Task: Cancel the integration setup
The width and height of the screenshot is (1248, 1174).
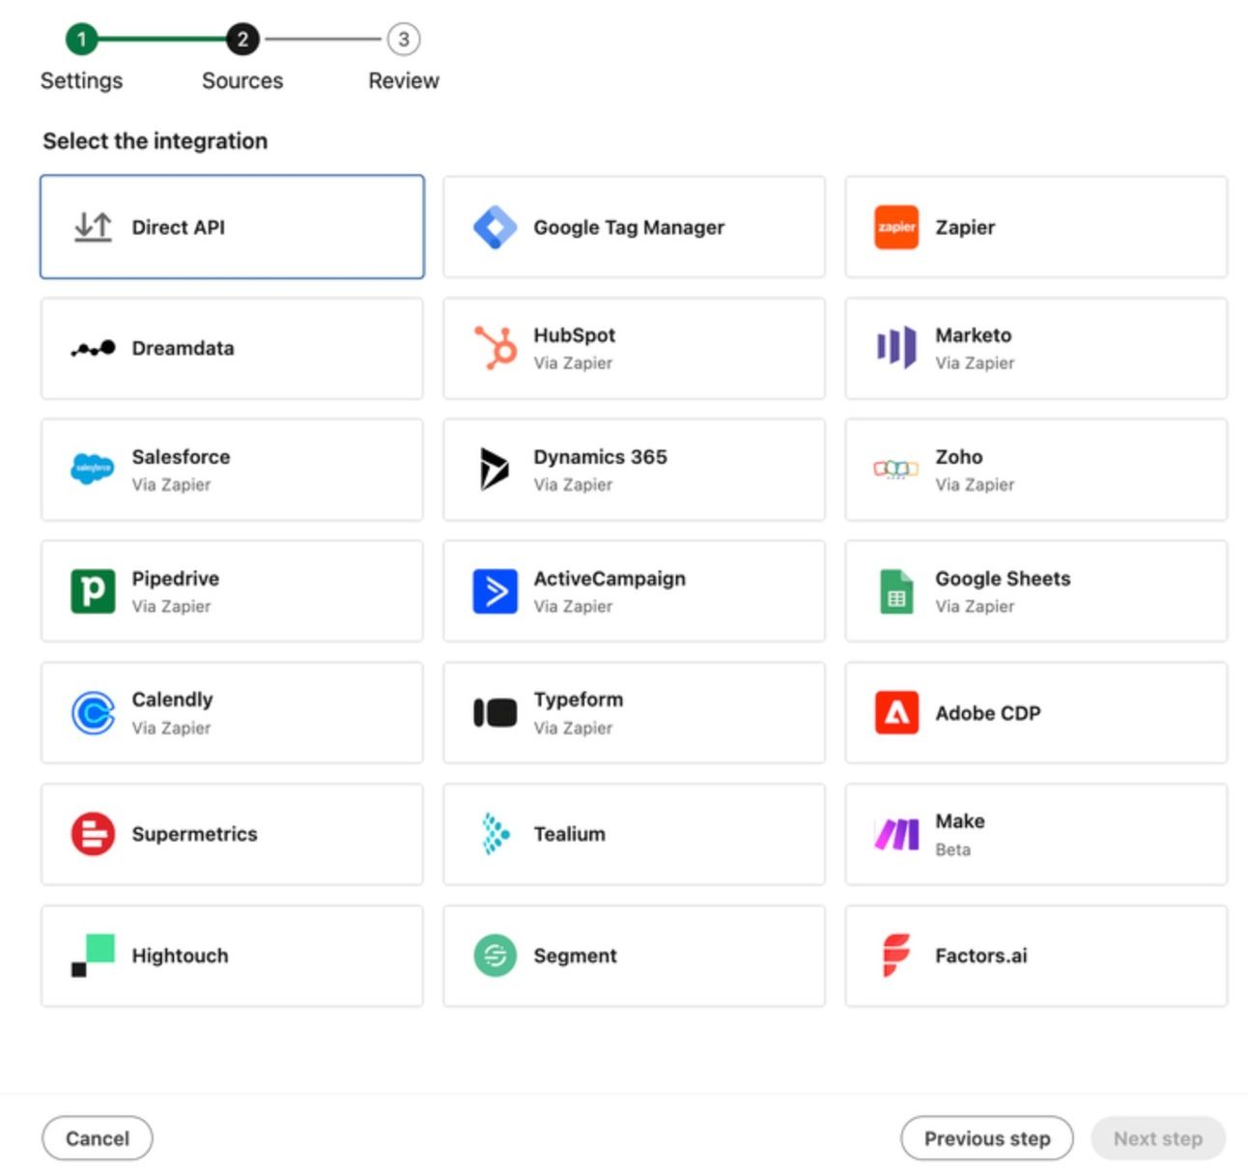Action: [98, 1138]
